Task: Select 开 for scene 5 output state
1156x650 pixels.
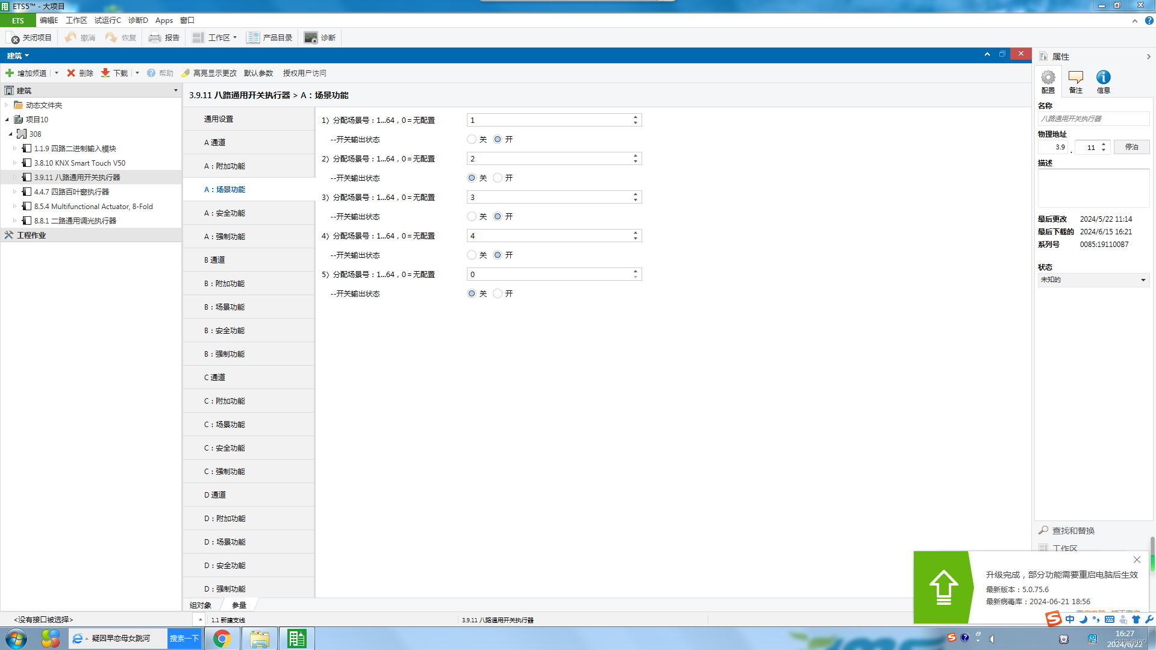Action: [498, 293]
